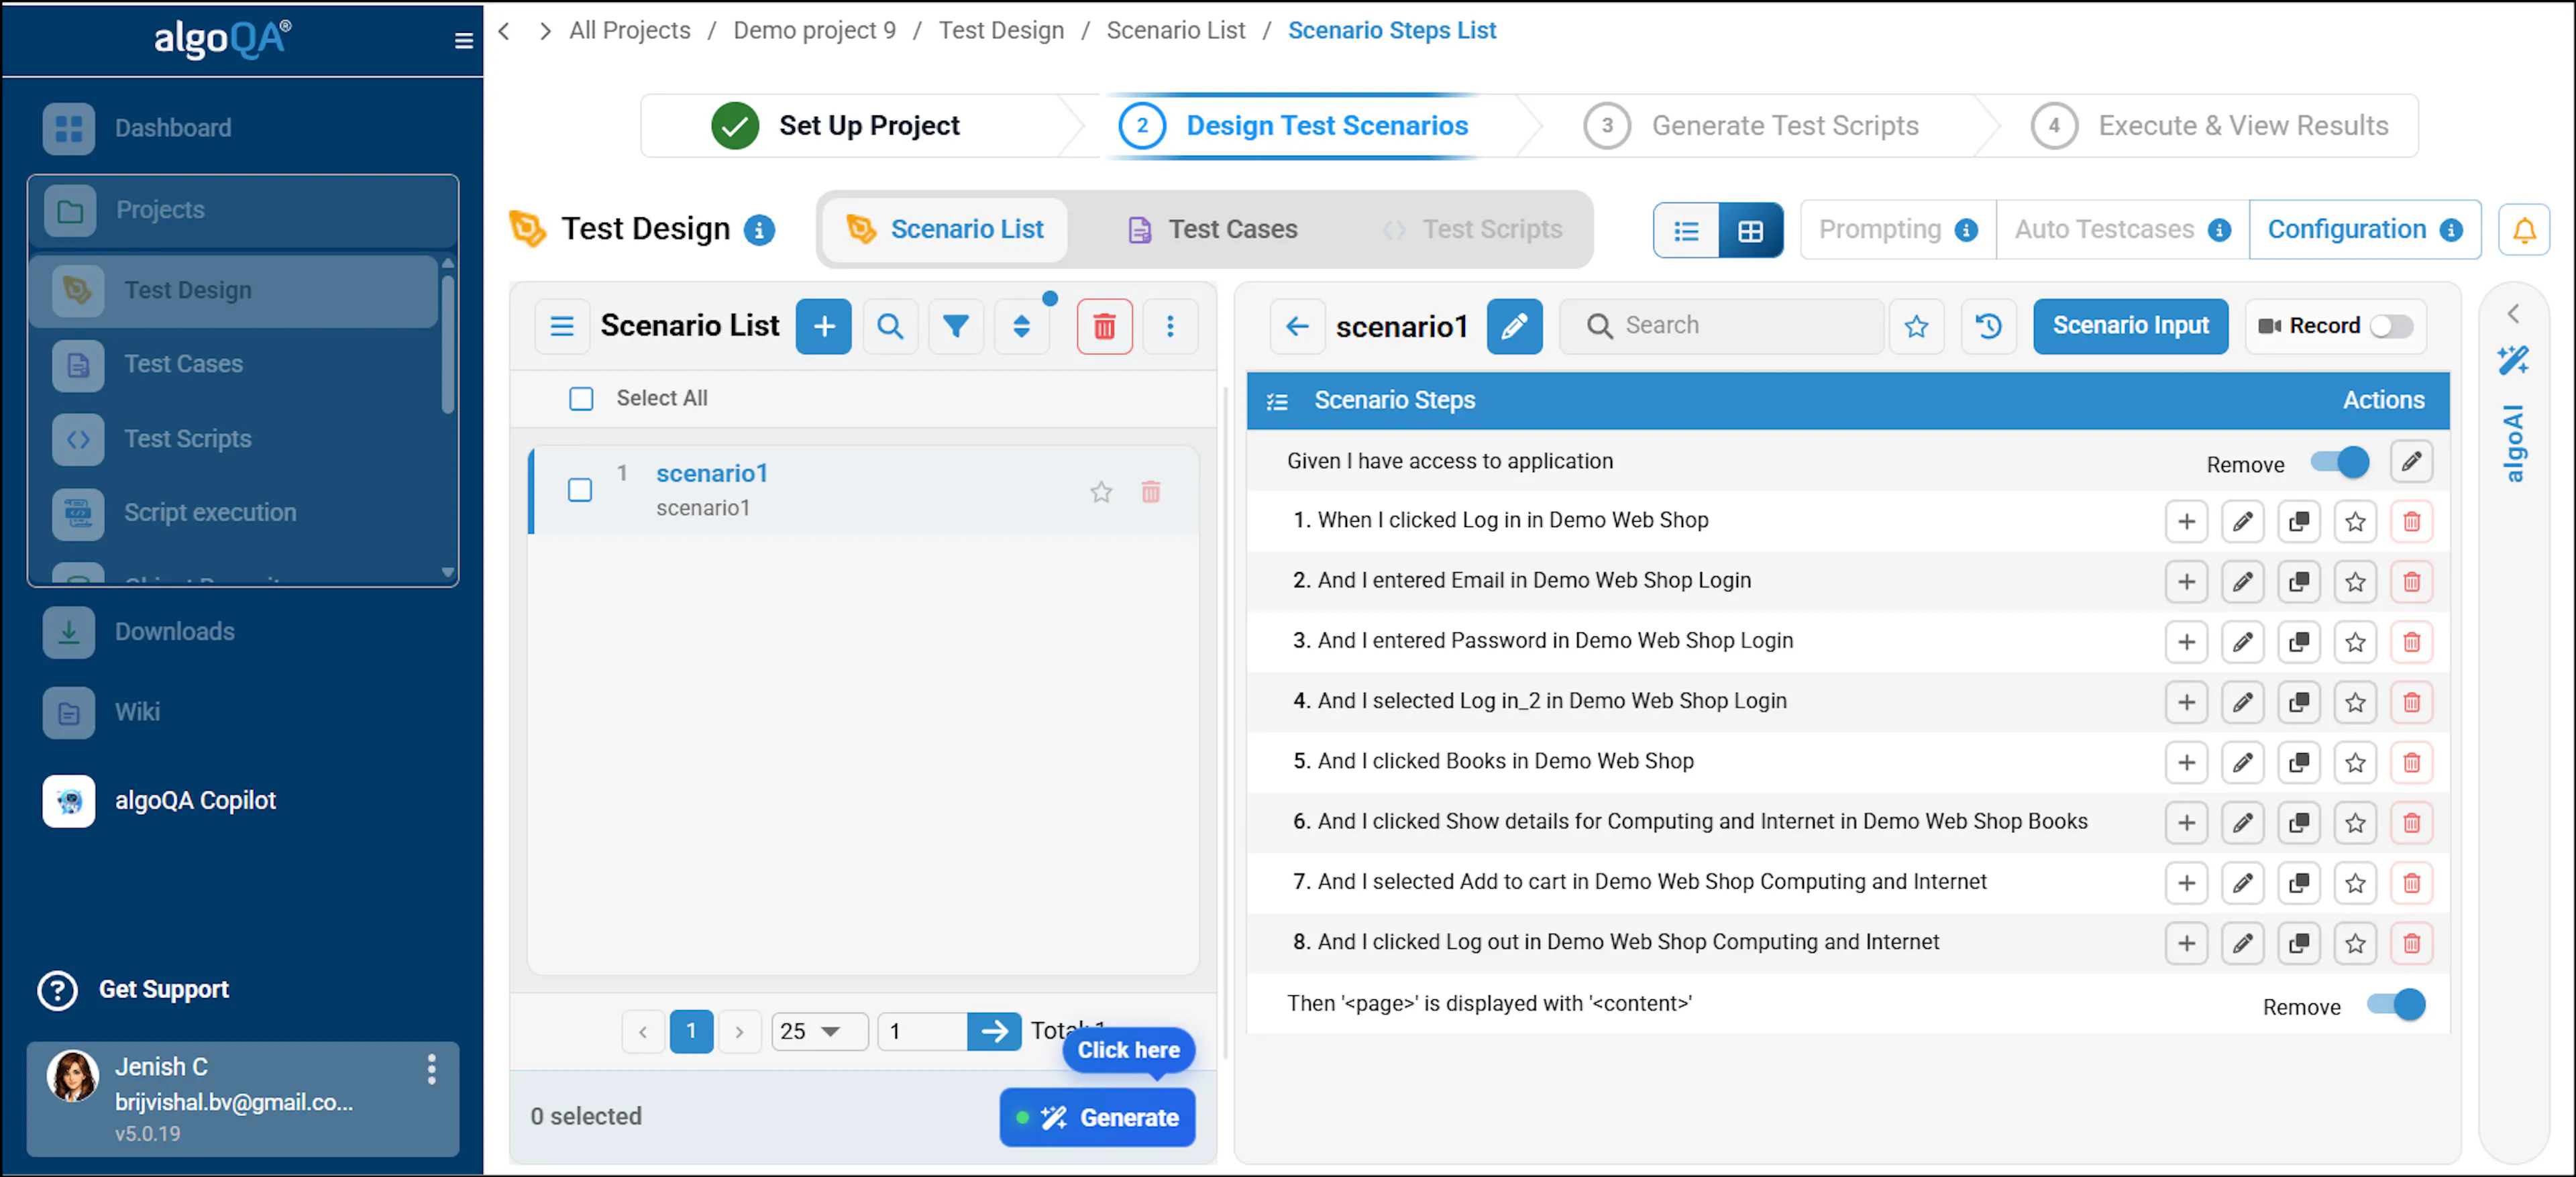
Task: Open Scenario Input
Action: tap(2130, 326)
